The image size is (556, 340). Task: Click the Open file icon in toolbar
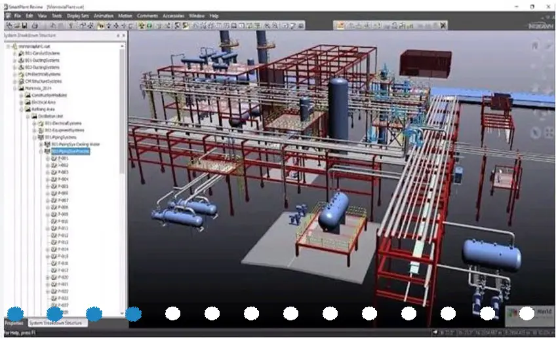(16, 26)
